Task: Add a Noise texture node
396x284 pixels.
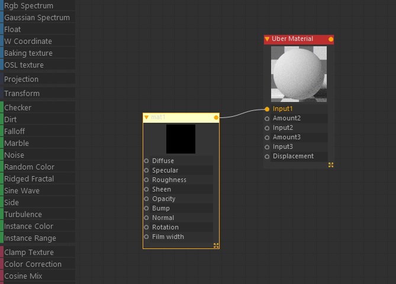Action: (38, 155)
